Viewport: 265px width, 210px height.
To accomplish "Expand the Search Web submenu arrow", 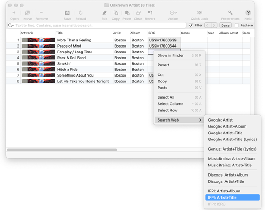I will (200, 120).
